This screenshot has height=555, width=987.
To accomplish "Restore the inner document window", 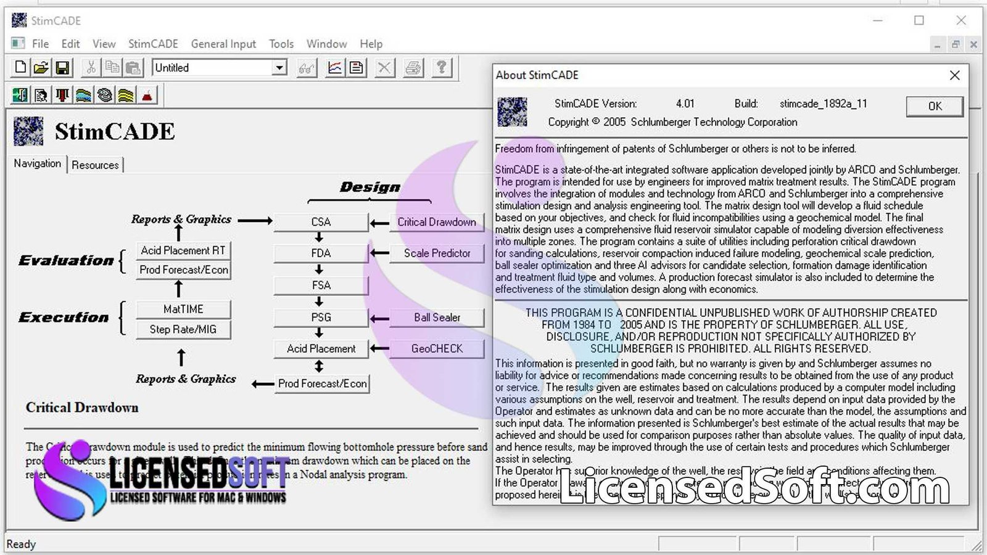I will (955, 44).
